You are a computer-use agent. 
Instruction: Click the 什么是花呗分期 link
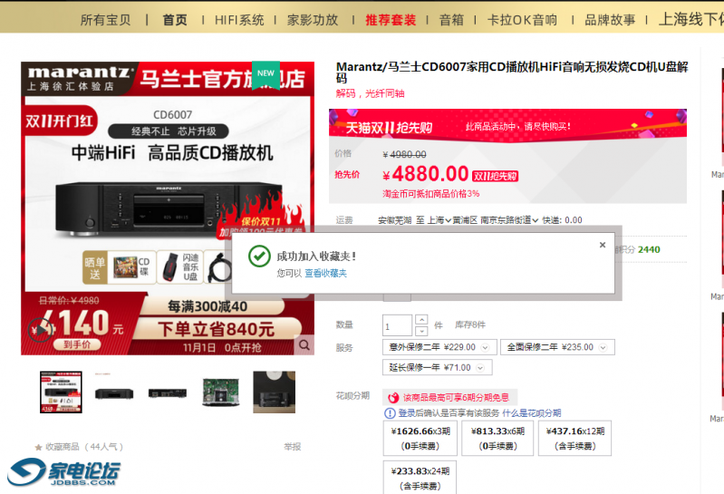click(532, 413)
